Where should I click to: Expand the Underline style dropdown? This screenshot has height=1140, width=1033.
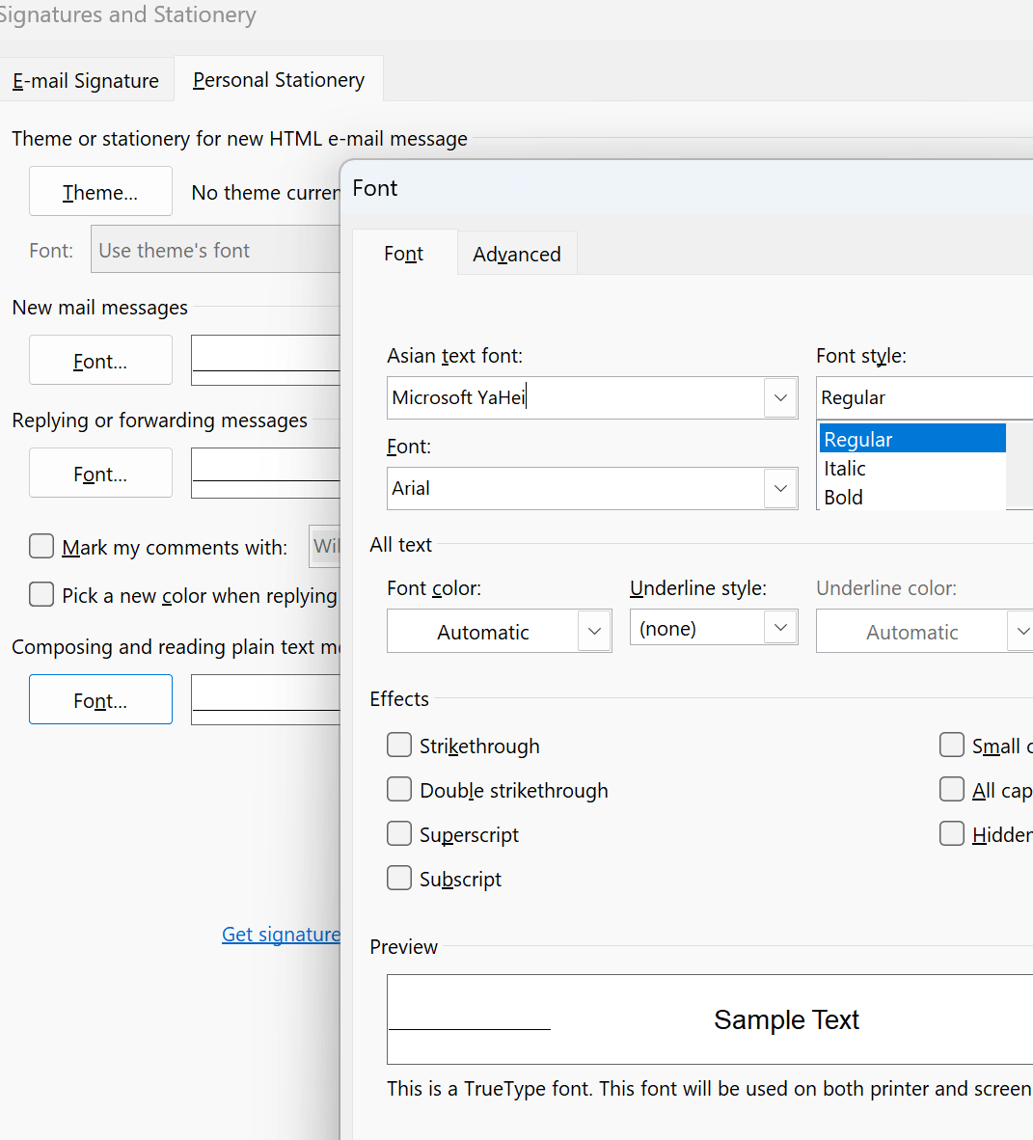pos(780,628)
